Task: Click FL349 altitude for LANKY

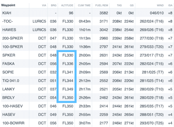Action: click(68, 89)
